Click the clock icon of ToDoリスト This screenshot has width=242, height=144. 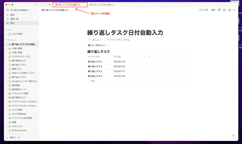(x=10, y=126)
